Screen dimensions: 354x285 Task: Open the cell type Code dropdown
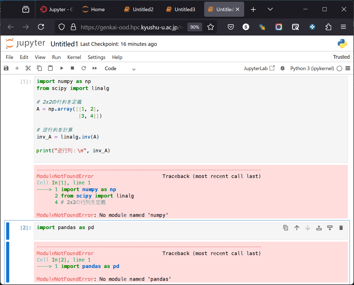pos(120,68)
